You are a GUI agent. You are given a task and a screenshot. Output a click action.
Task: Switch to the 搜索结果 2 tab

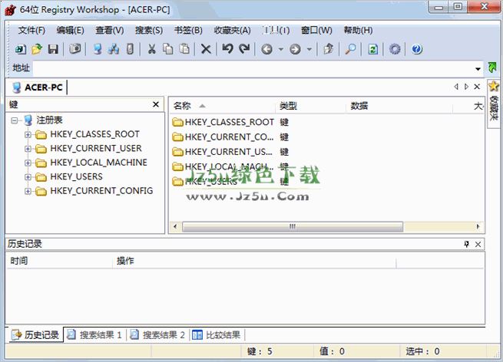[158, 335]
